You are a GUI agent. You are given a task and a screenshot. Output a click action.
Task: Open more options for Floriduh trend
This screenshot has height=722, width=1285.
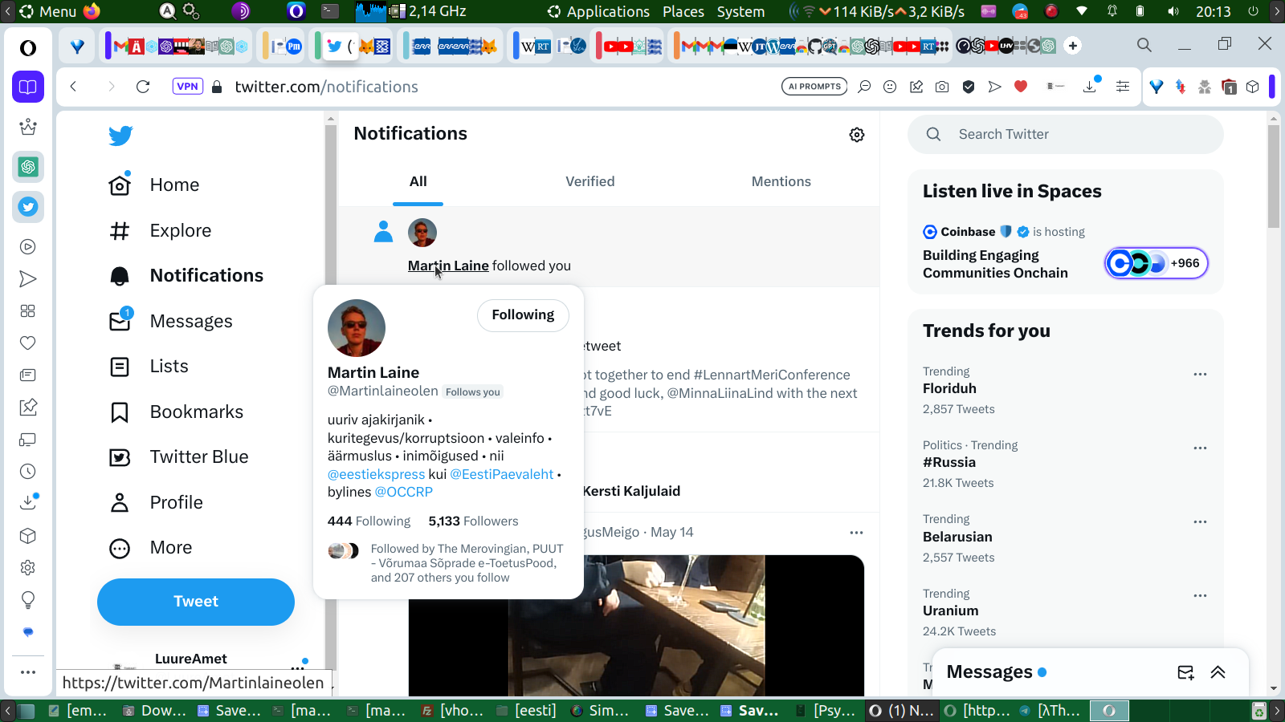click(x=1200, y=375)
